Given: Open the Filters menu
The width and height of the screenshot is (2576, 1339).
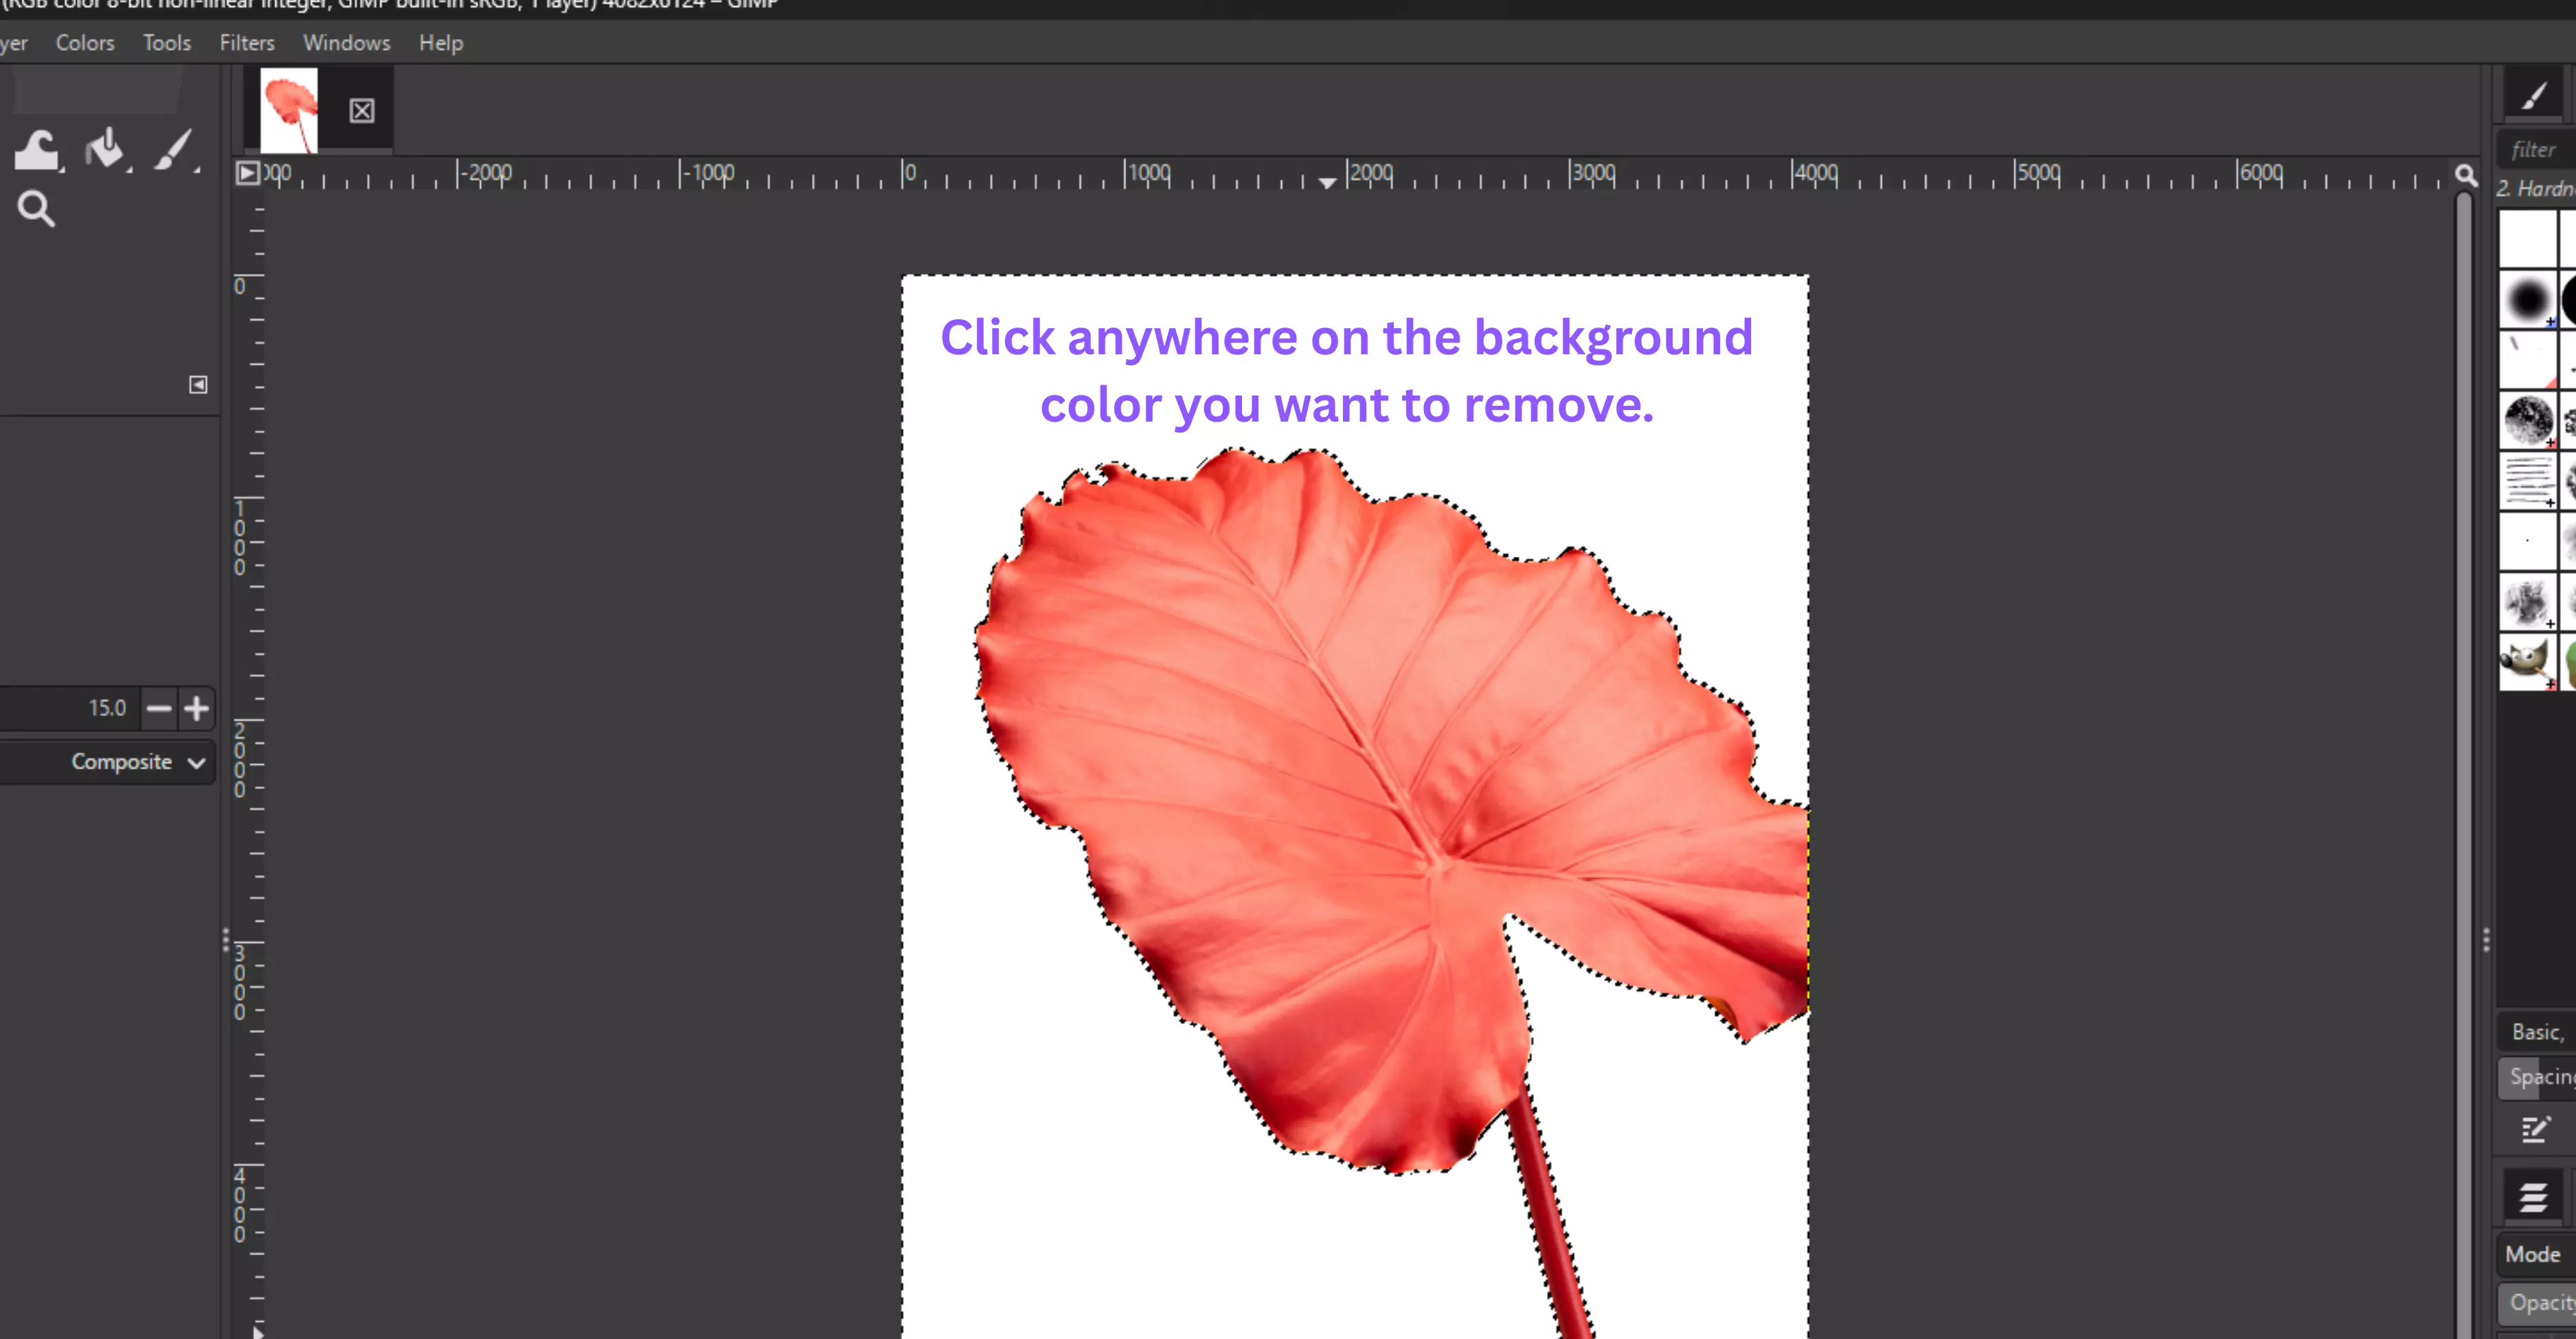Looking at the screenshot, I should (x=247, y=43).
